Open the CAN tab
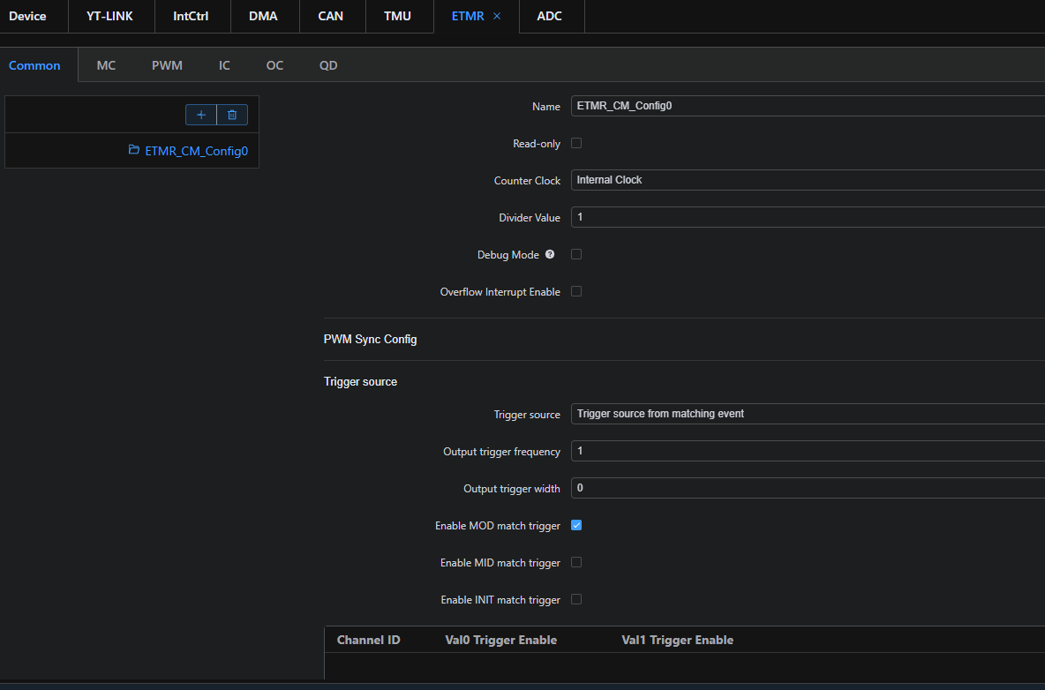 [331, 16]
